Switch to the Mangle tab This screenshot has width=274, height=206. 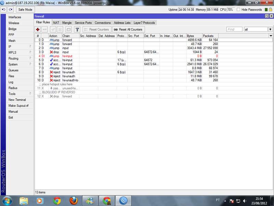[67, 23]
